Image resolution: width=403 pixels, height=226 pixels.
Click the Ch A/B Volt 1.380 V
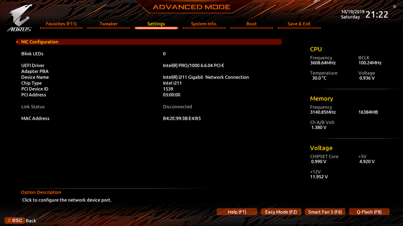[319, 128]
